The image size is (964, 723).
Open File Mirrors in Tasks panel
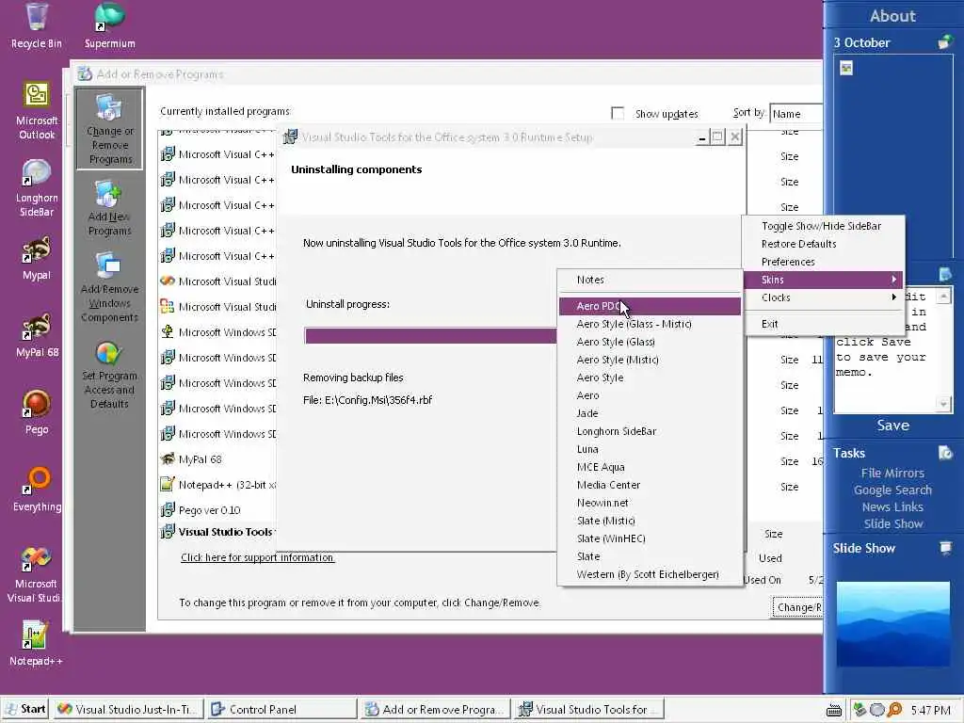(x=892, y=473)
